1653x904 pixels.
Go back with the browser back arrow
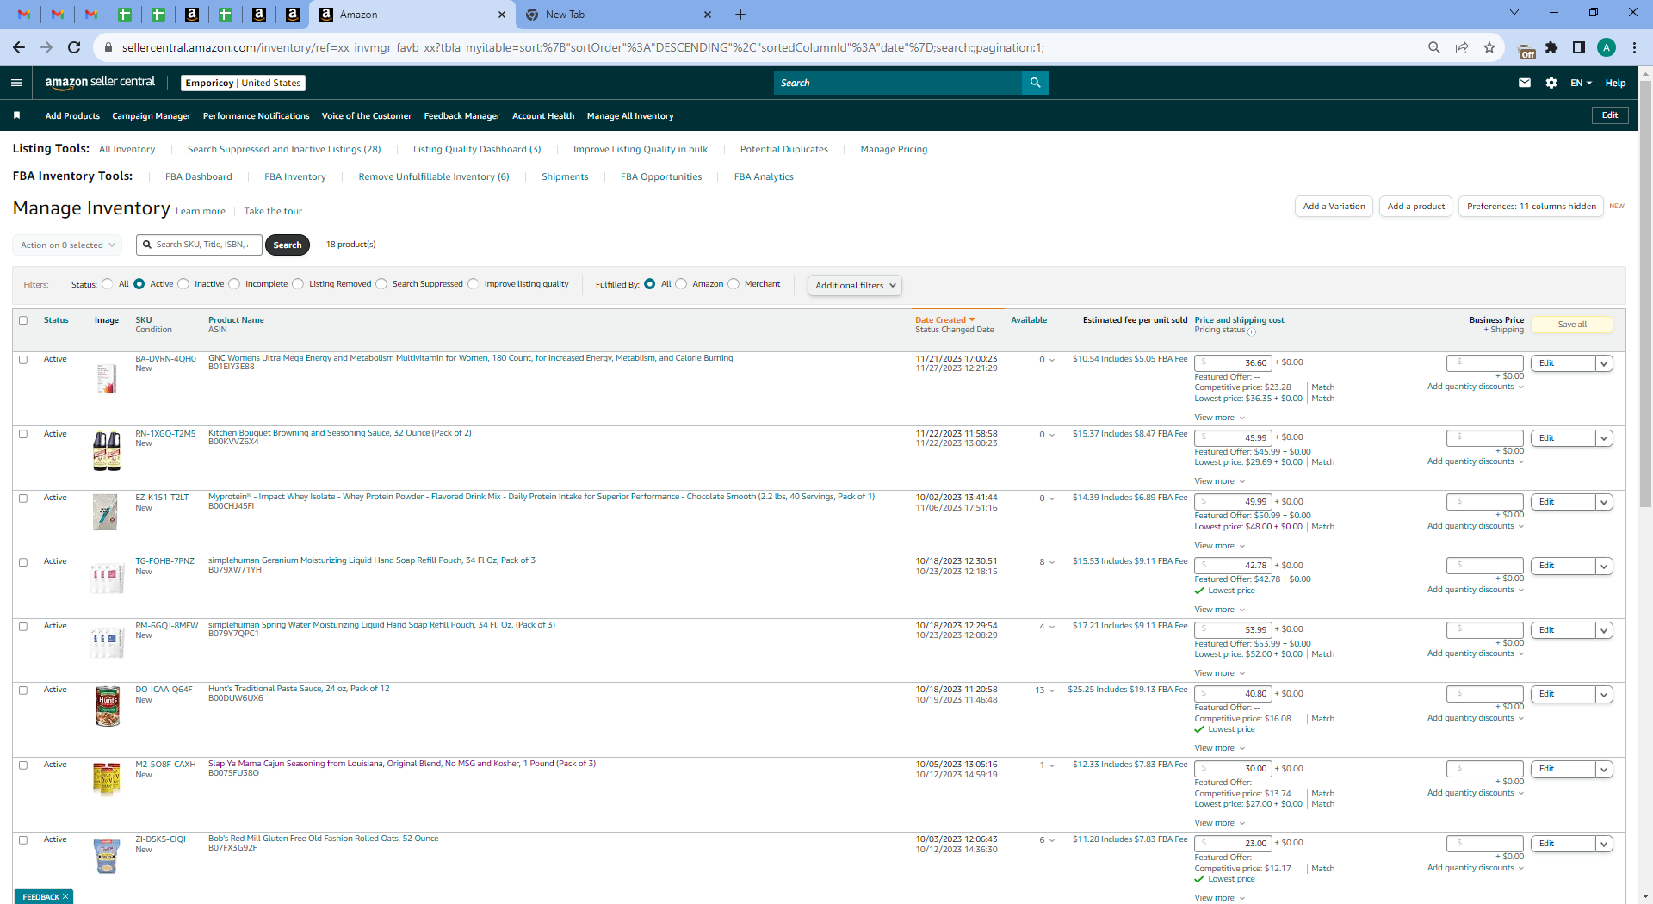19,47
